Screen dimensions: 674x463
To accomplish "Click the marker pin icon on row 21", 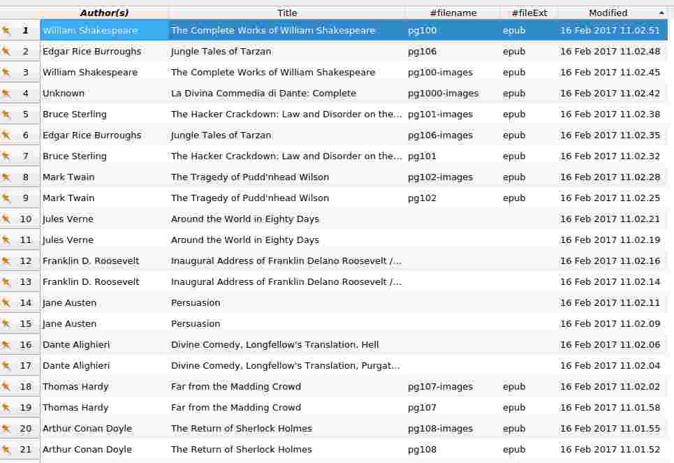I will (6, 449).
